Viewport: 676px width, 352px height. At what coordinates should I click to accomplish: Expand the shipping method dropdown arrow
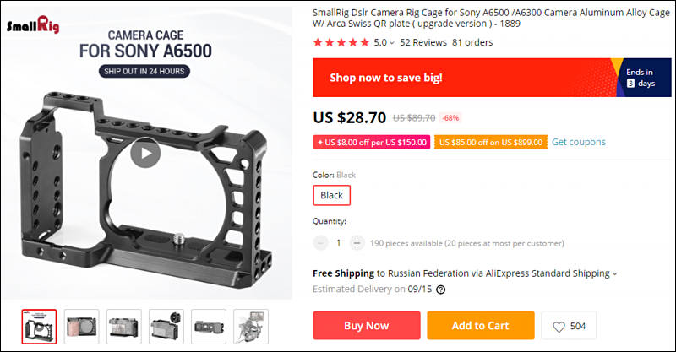click(615, 274)
